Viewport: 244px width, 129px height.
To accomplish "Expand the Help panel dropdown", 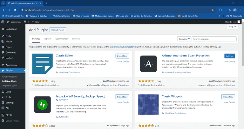I will 232,27.
